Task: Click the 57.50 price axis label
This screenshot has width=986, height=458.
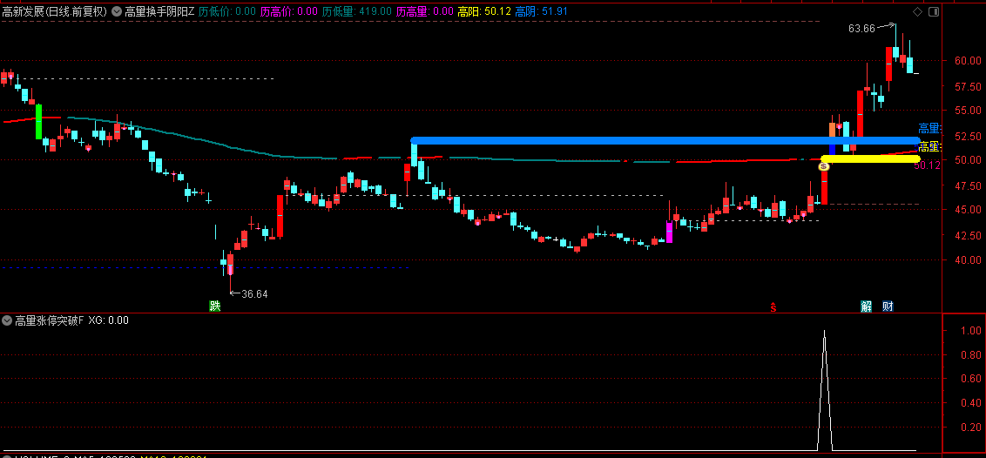Action: point(967,86)
